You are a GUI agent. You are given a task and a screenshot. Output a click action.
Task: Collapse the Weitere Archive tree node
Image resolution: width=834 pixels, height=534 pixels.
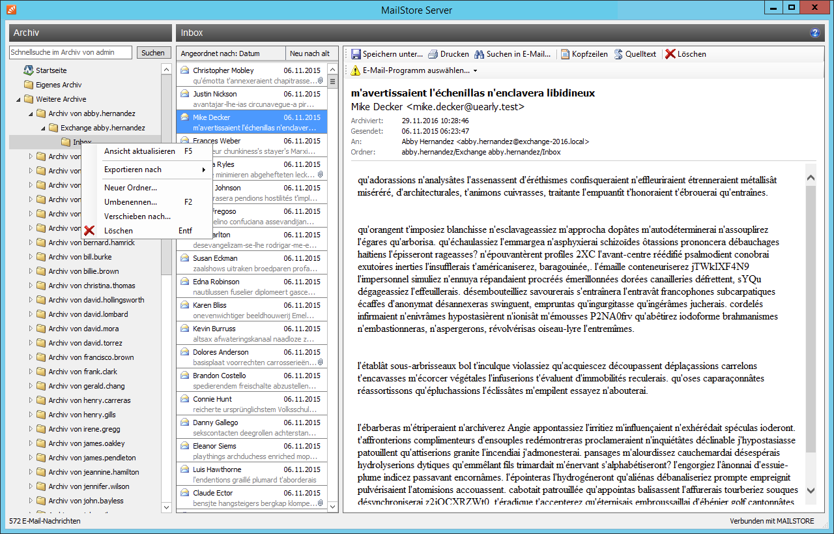click(18, 100)
